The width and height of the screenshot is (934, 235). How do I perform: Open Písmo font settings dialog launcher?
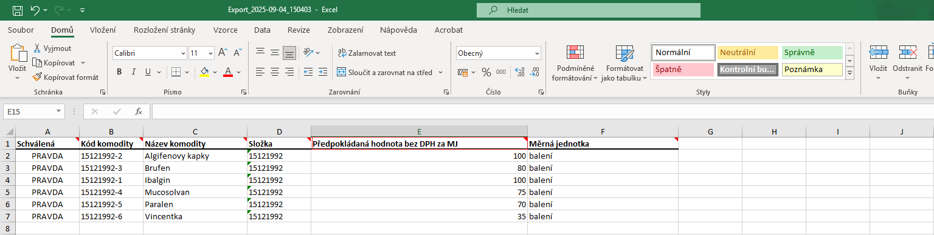(x=244, y=92)
